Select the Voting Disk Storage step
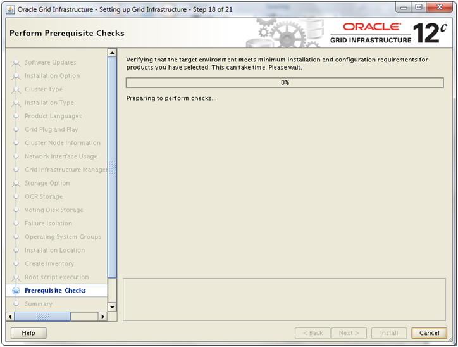Screen dimensions: 458x347 click(54, 210)
